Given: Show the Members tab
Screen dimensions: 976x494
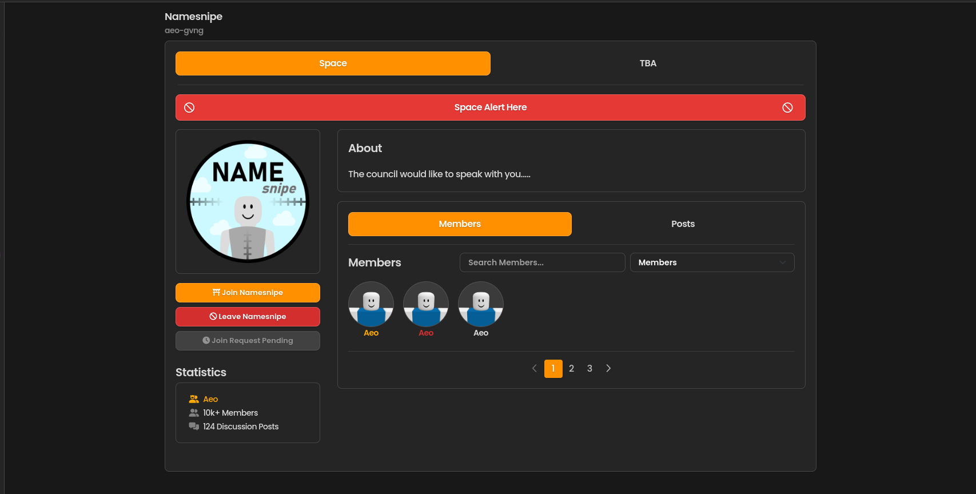Looking at the screenshot, I should tap(460, 224).
